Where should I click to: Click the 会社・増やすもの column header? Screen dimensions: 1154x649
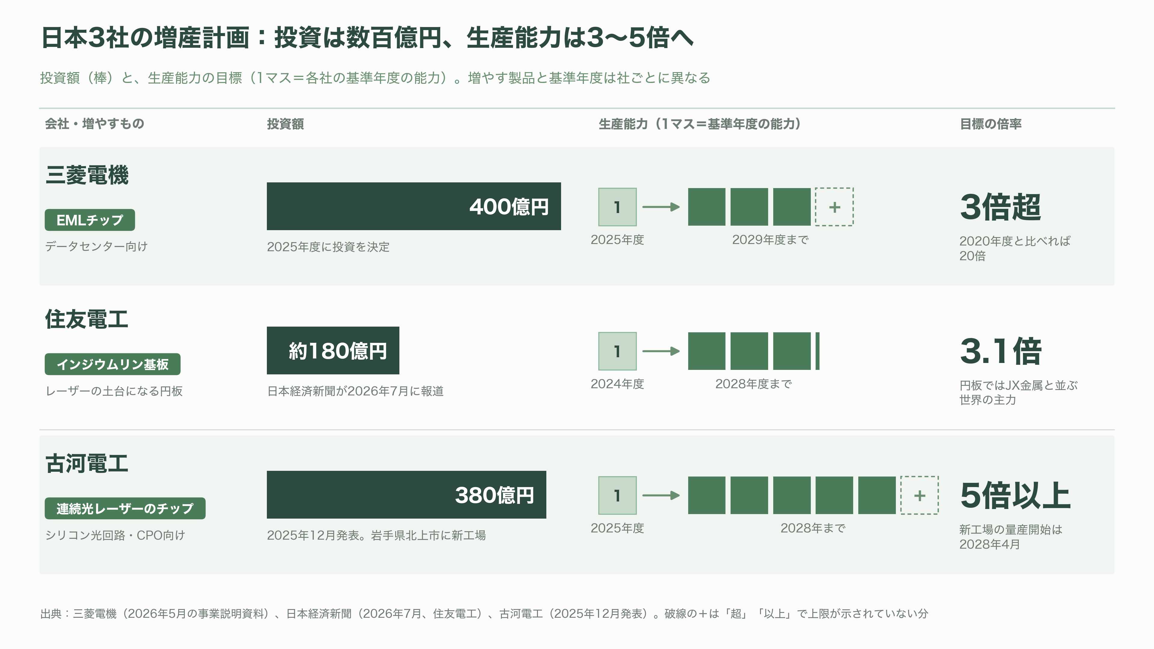click(95, 123)
